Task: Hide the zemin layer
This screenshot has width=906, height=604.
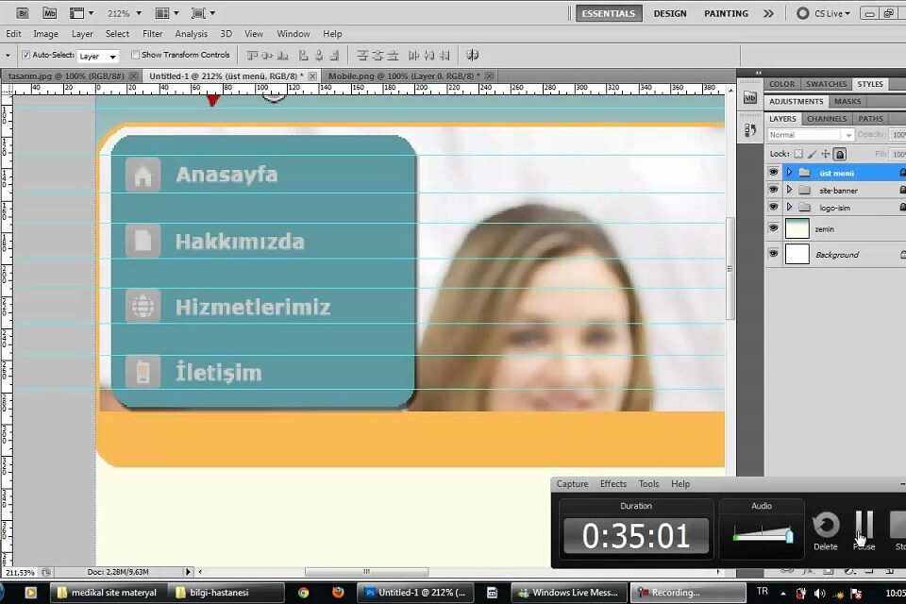Action: tap(774, 228)
